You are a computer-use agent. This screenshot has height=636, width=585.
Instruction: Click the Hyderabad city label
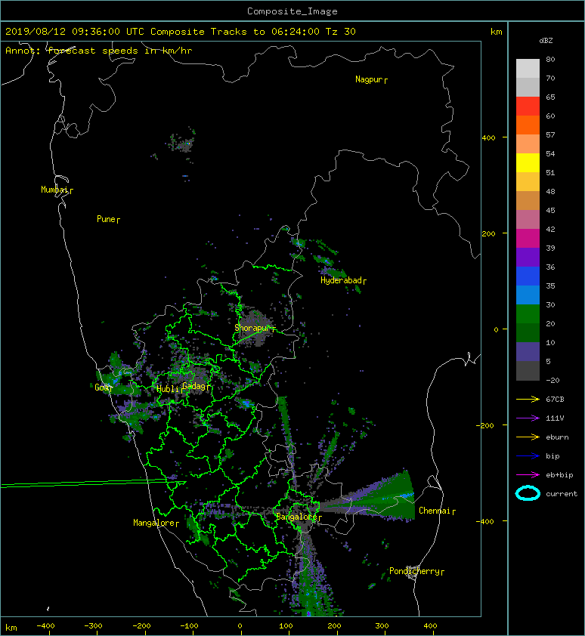click(343, 280)
